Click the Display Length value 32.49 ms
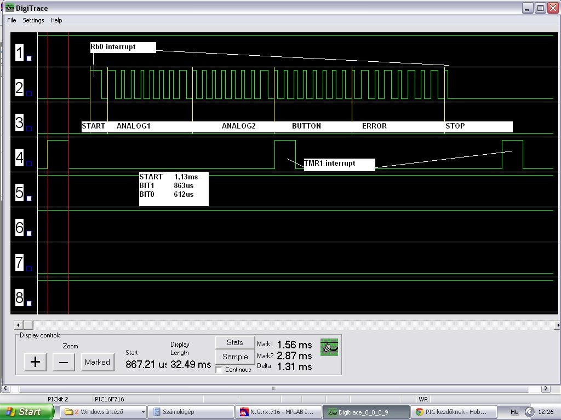Screen dimensions: 561x420 191,364
